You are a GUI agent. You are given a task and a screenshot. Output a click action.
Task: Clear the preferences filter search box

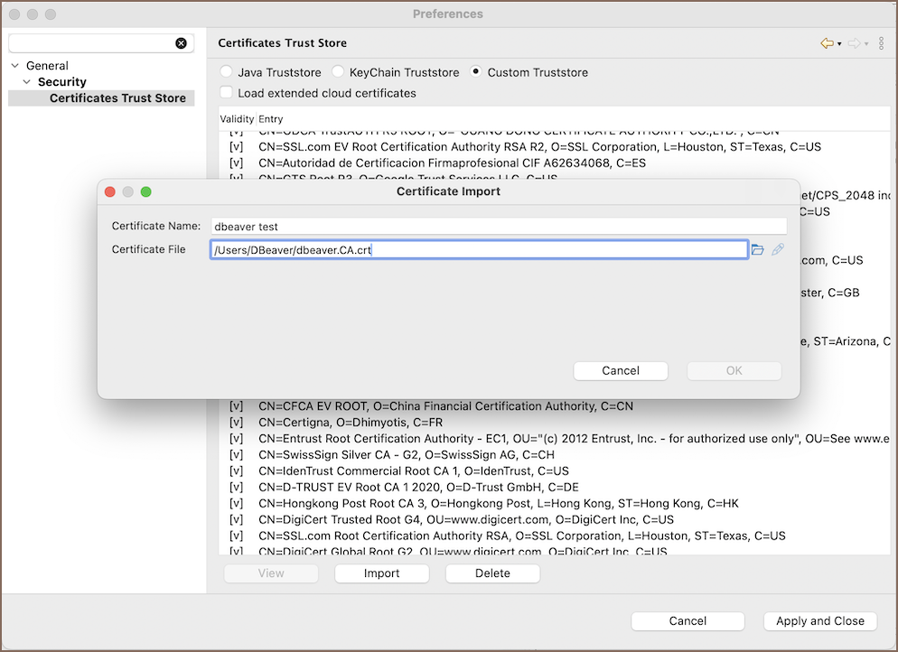pos(181,43)
